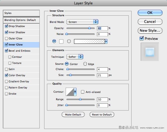The width and height of the screenshot is (167, 132).
Task: Click the Range slider handle
Action: [x=80, y=99]
